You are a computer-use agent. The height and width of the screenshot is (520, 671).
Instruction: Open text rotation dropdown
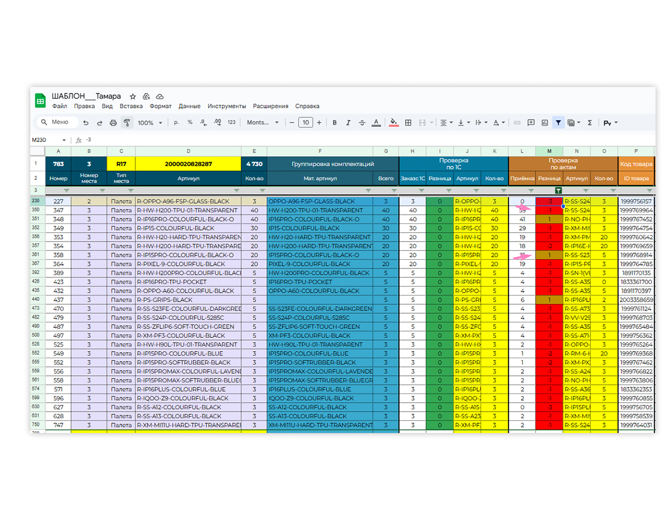click(499, 123)
